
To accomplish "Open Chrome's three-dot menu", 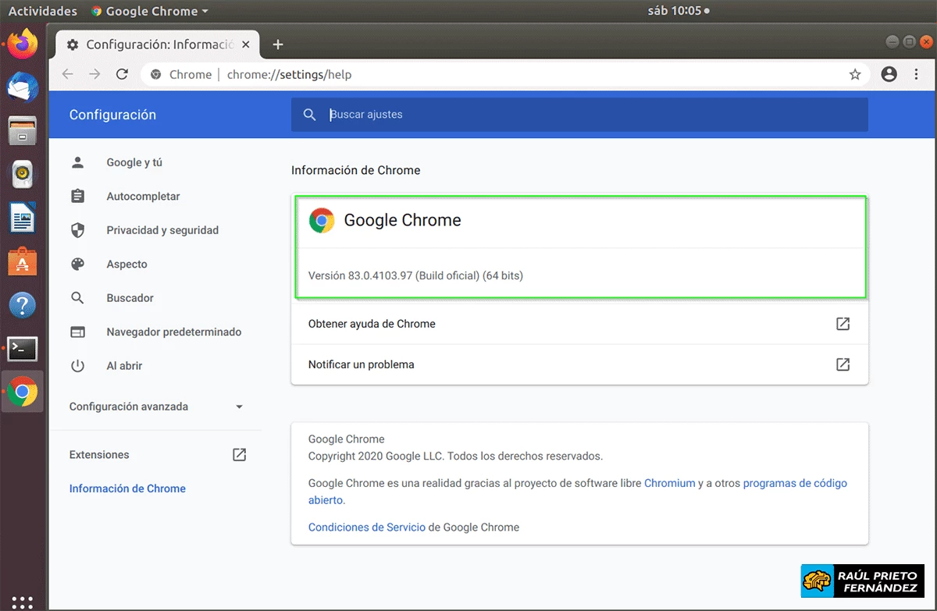I will click(916, 74).
